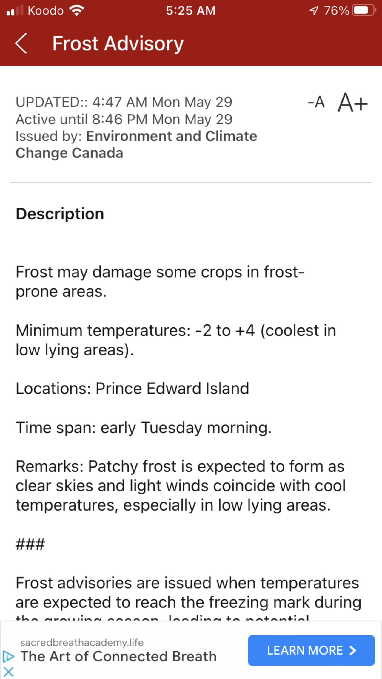
Task: Tap the Minimum temperatures paragraph
Action: [176, 340]
